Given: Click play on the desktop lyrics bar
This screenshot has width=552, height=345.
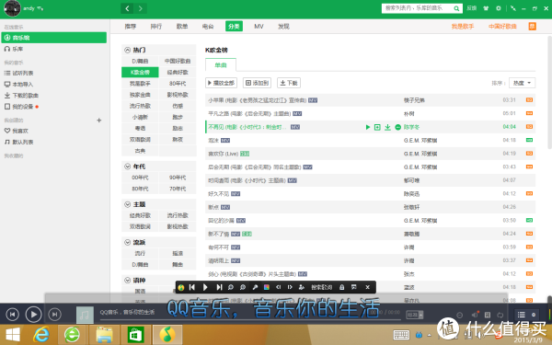Looking at the screenshot, I should [x=205, y=287].
